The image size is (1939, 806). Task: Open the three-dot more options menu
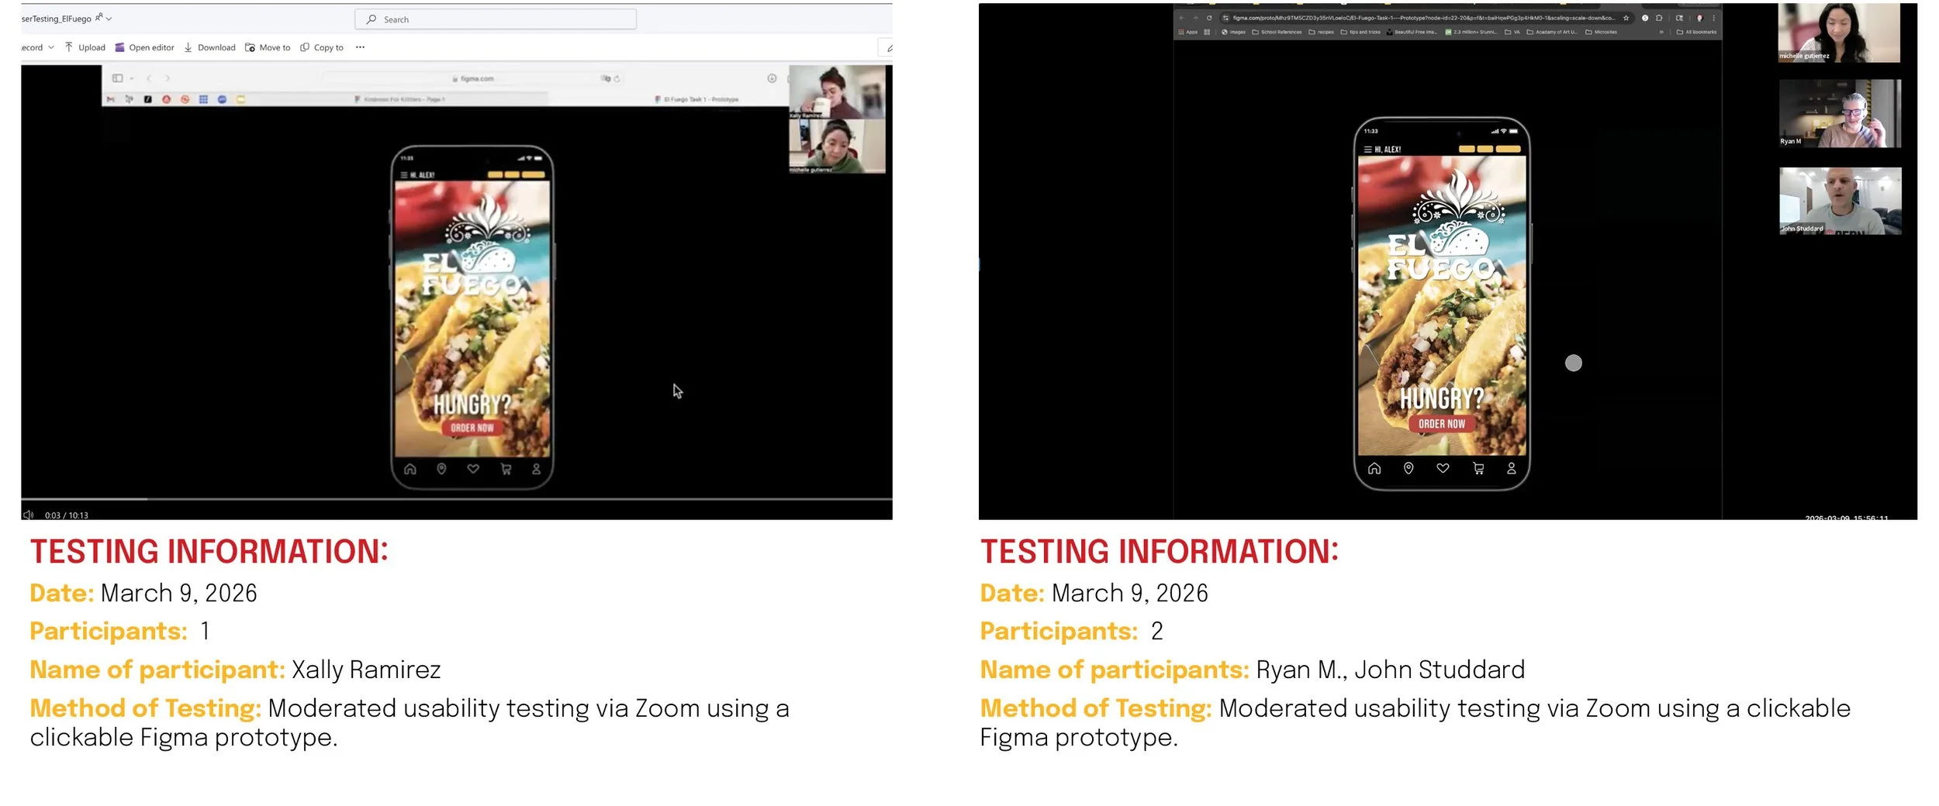pyautogui.click(x=360, y=47)
